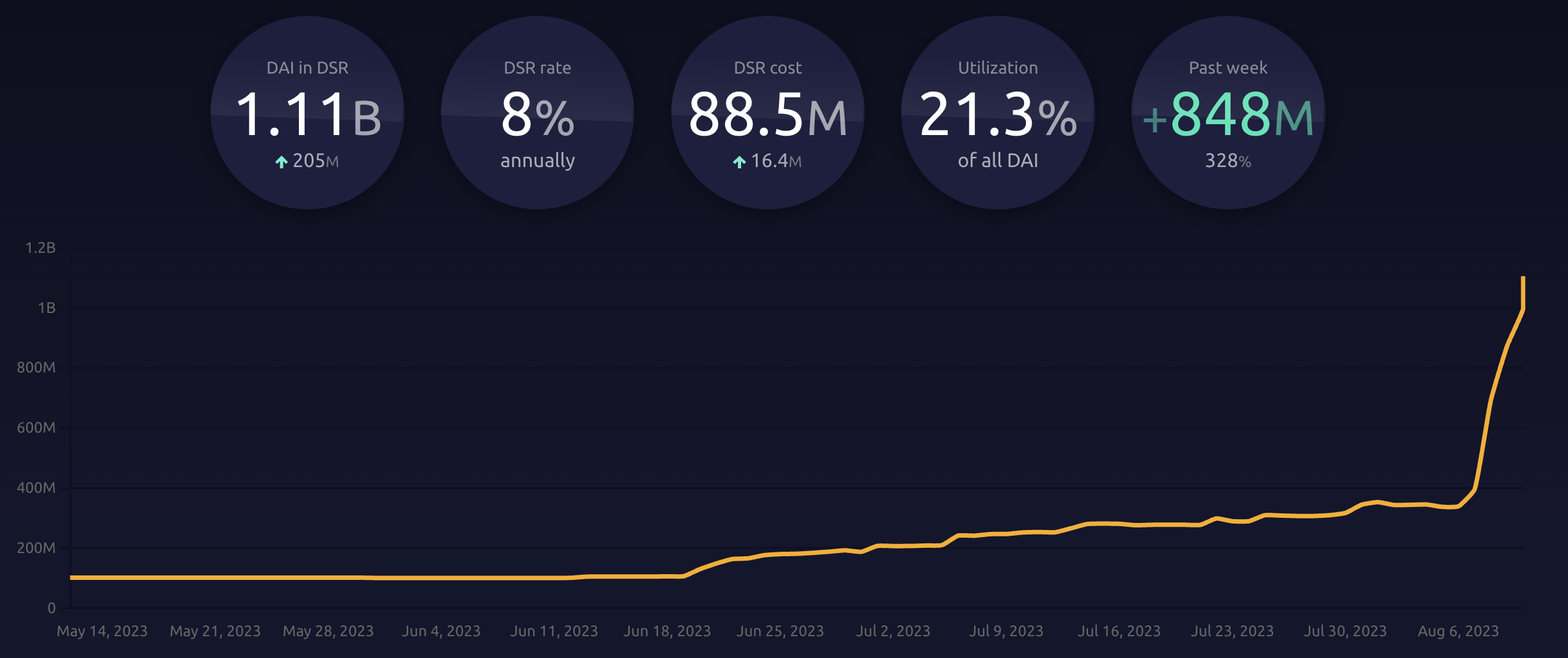The image size is (1568, 658).
Task: Click the DSR rate badge showing 8%
Action: (538, 114)
